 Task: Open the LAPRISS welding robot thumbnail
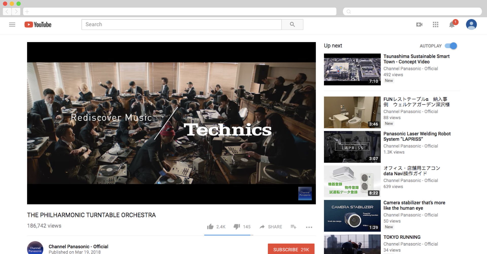click(352, 147)
